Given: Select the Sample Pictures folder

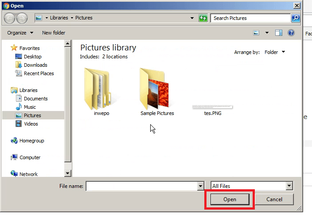Looking at the screenshot, I should [157, 92].
